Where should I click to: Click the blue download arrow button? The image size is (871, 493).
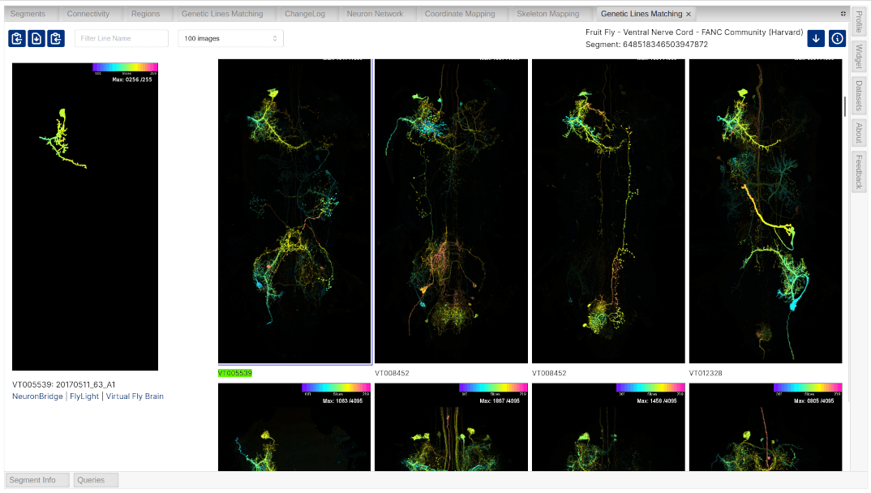(x=815, y=37)
